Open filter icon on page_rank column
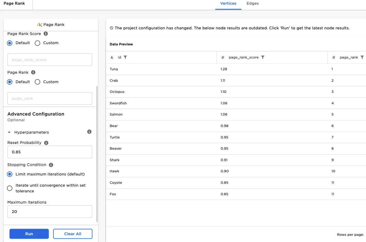The image size is (366, 242). point(362,57)
